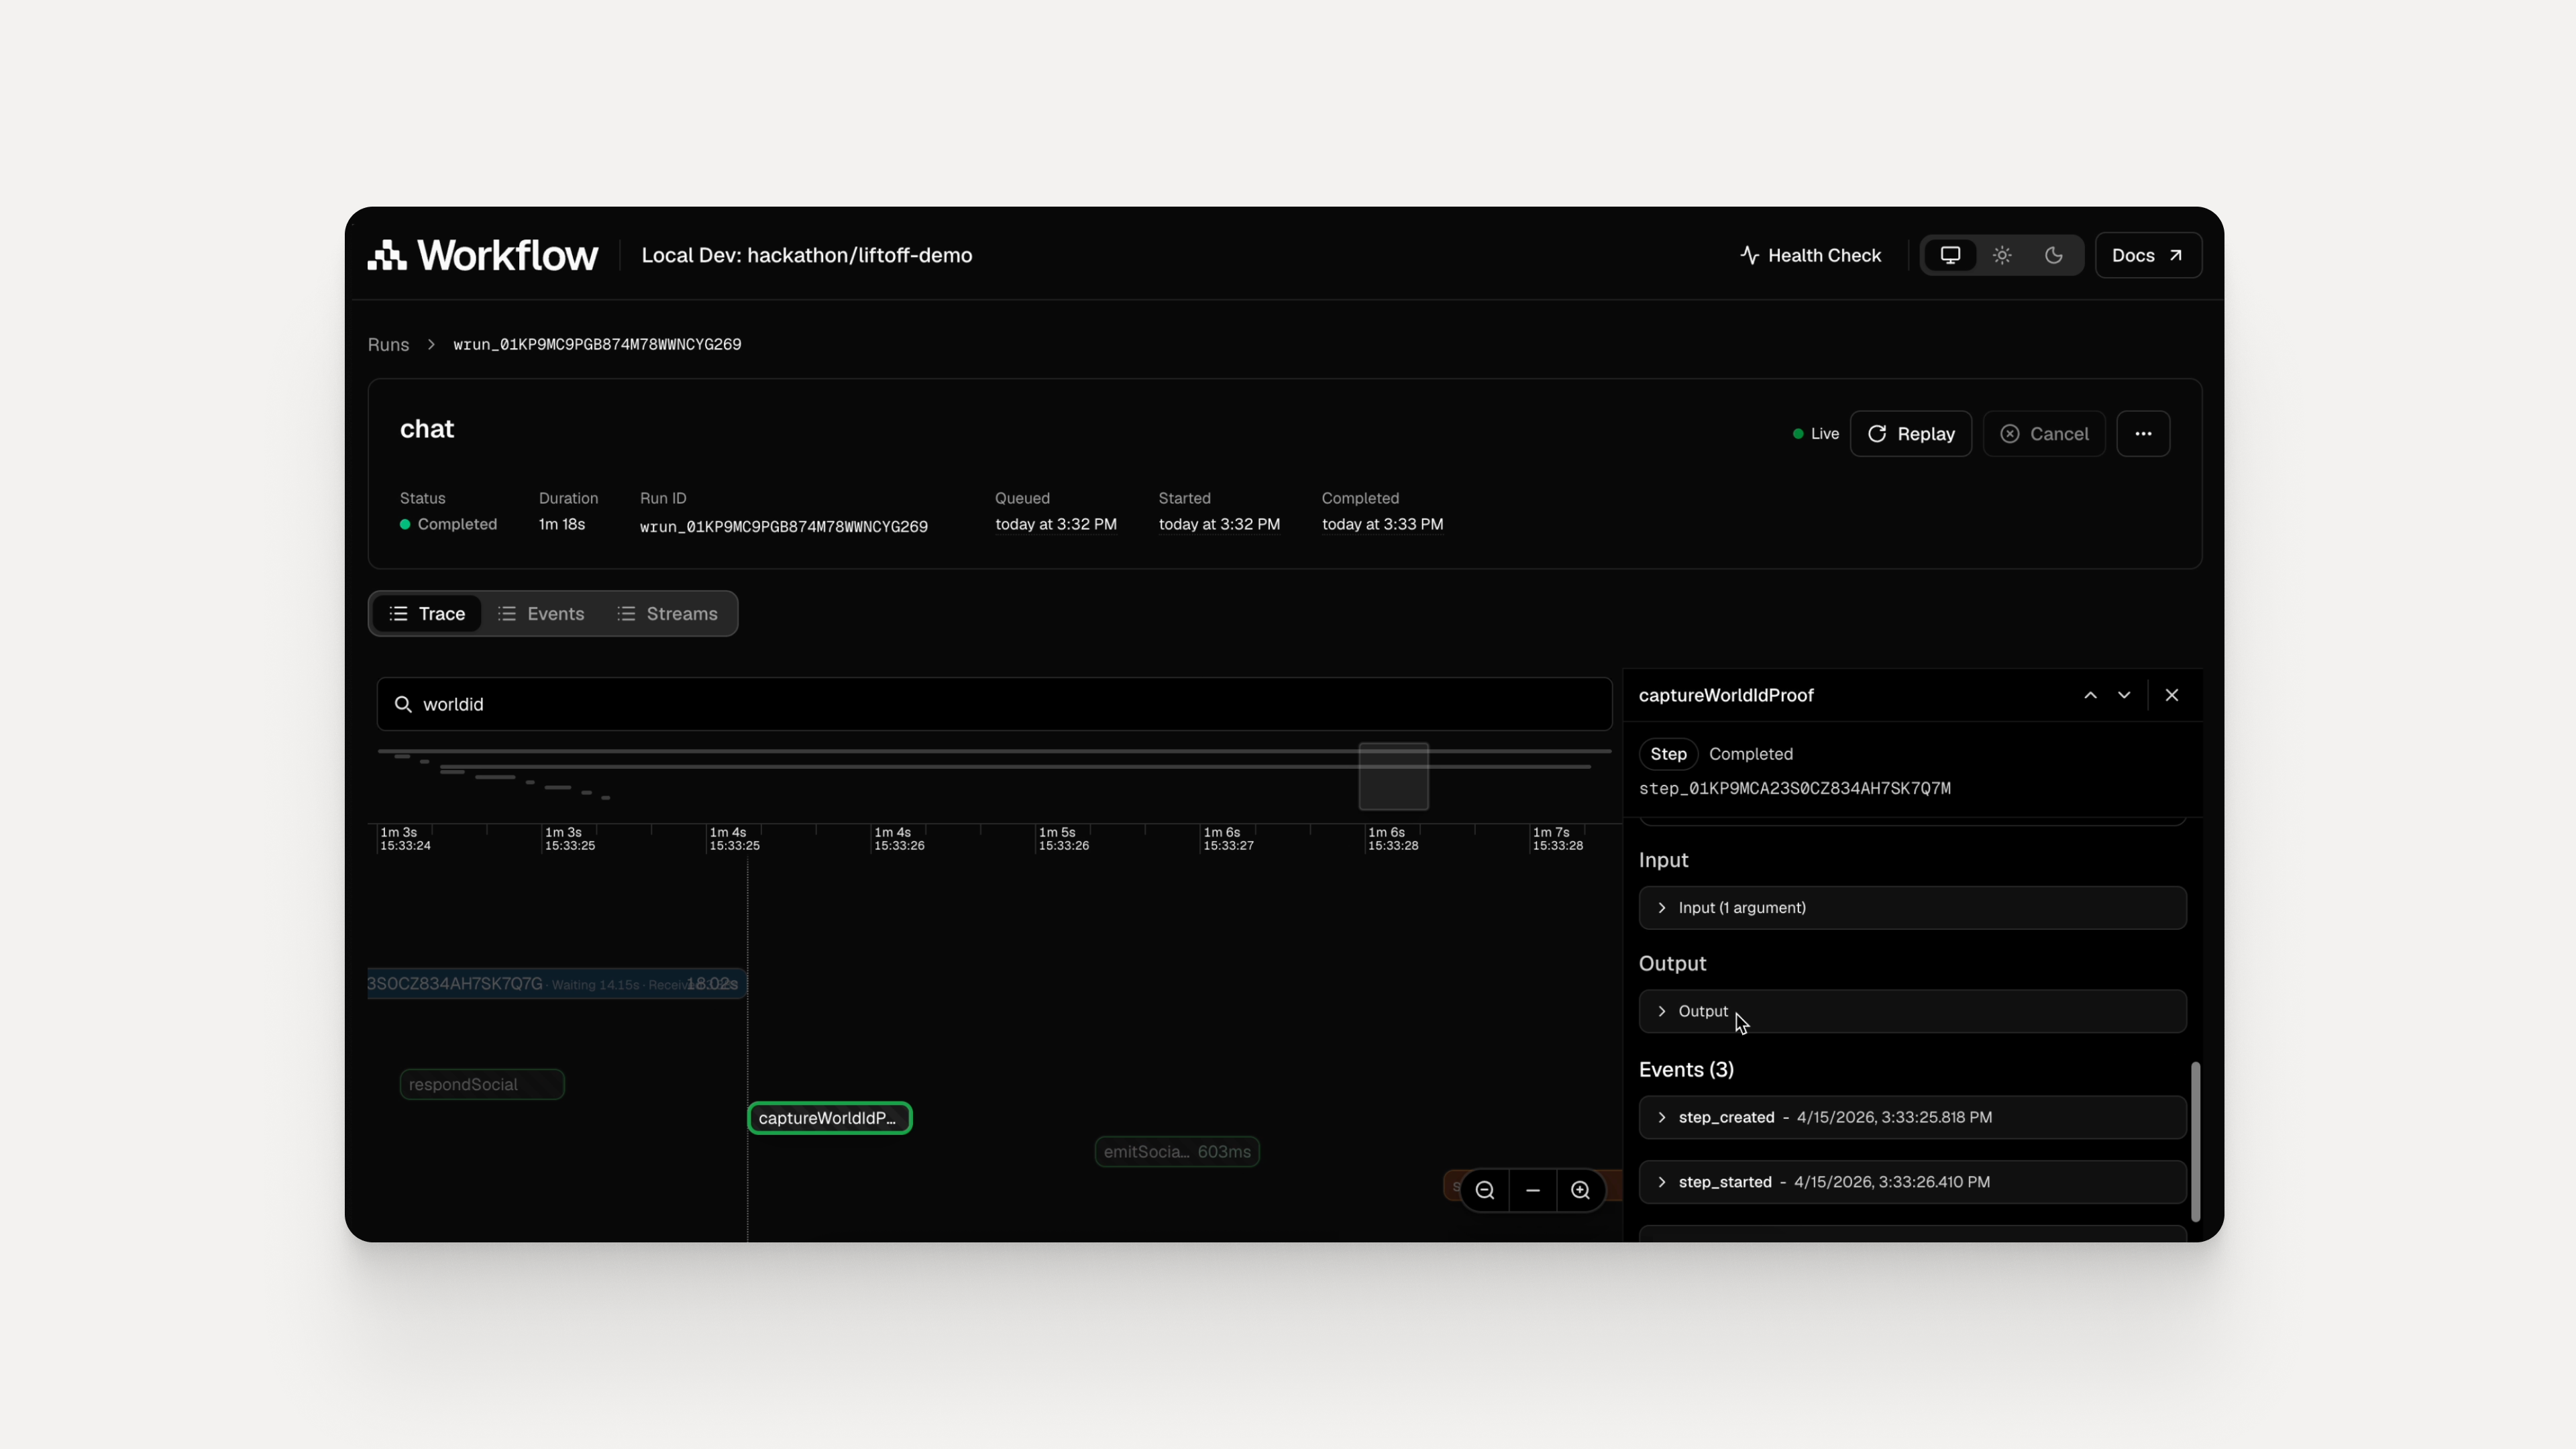
Task: Click the details panel scrollbar
Action: [2195, 1141]
